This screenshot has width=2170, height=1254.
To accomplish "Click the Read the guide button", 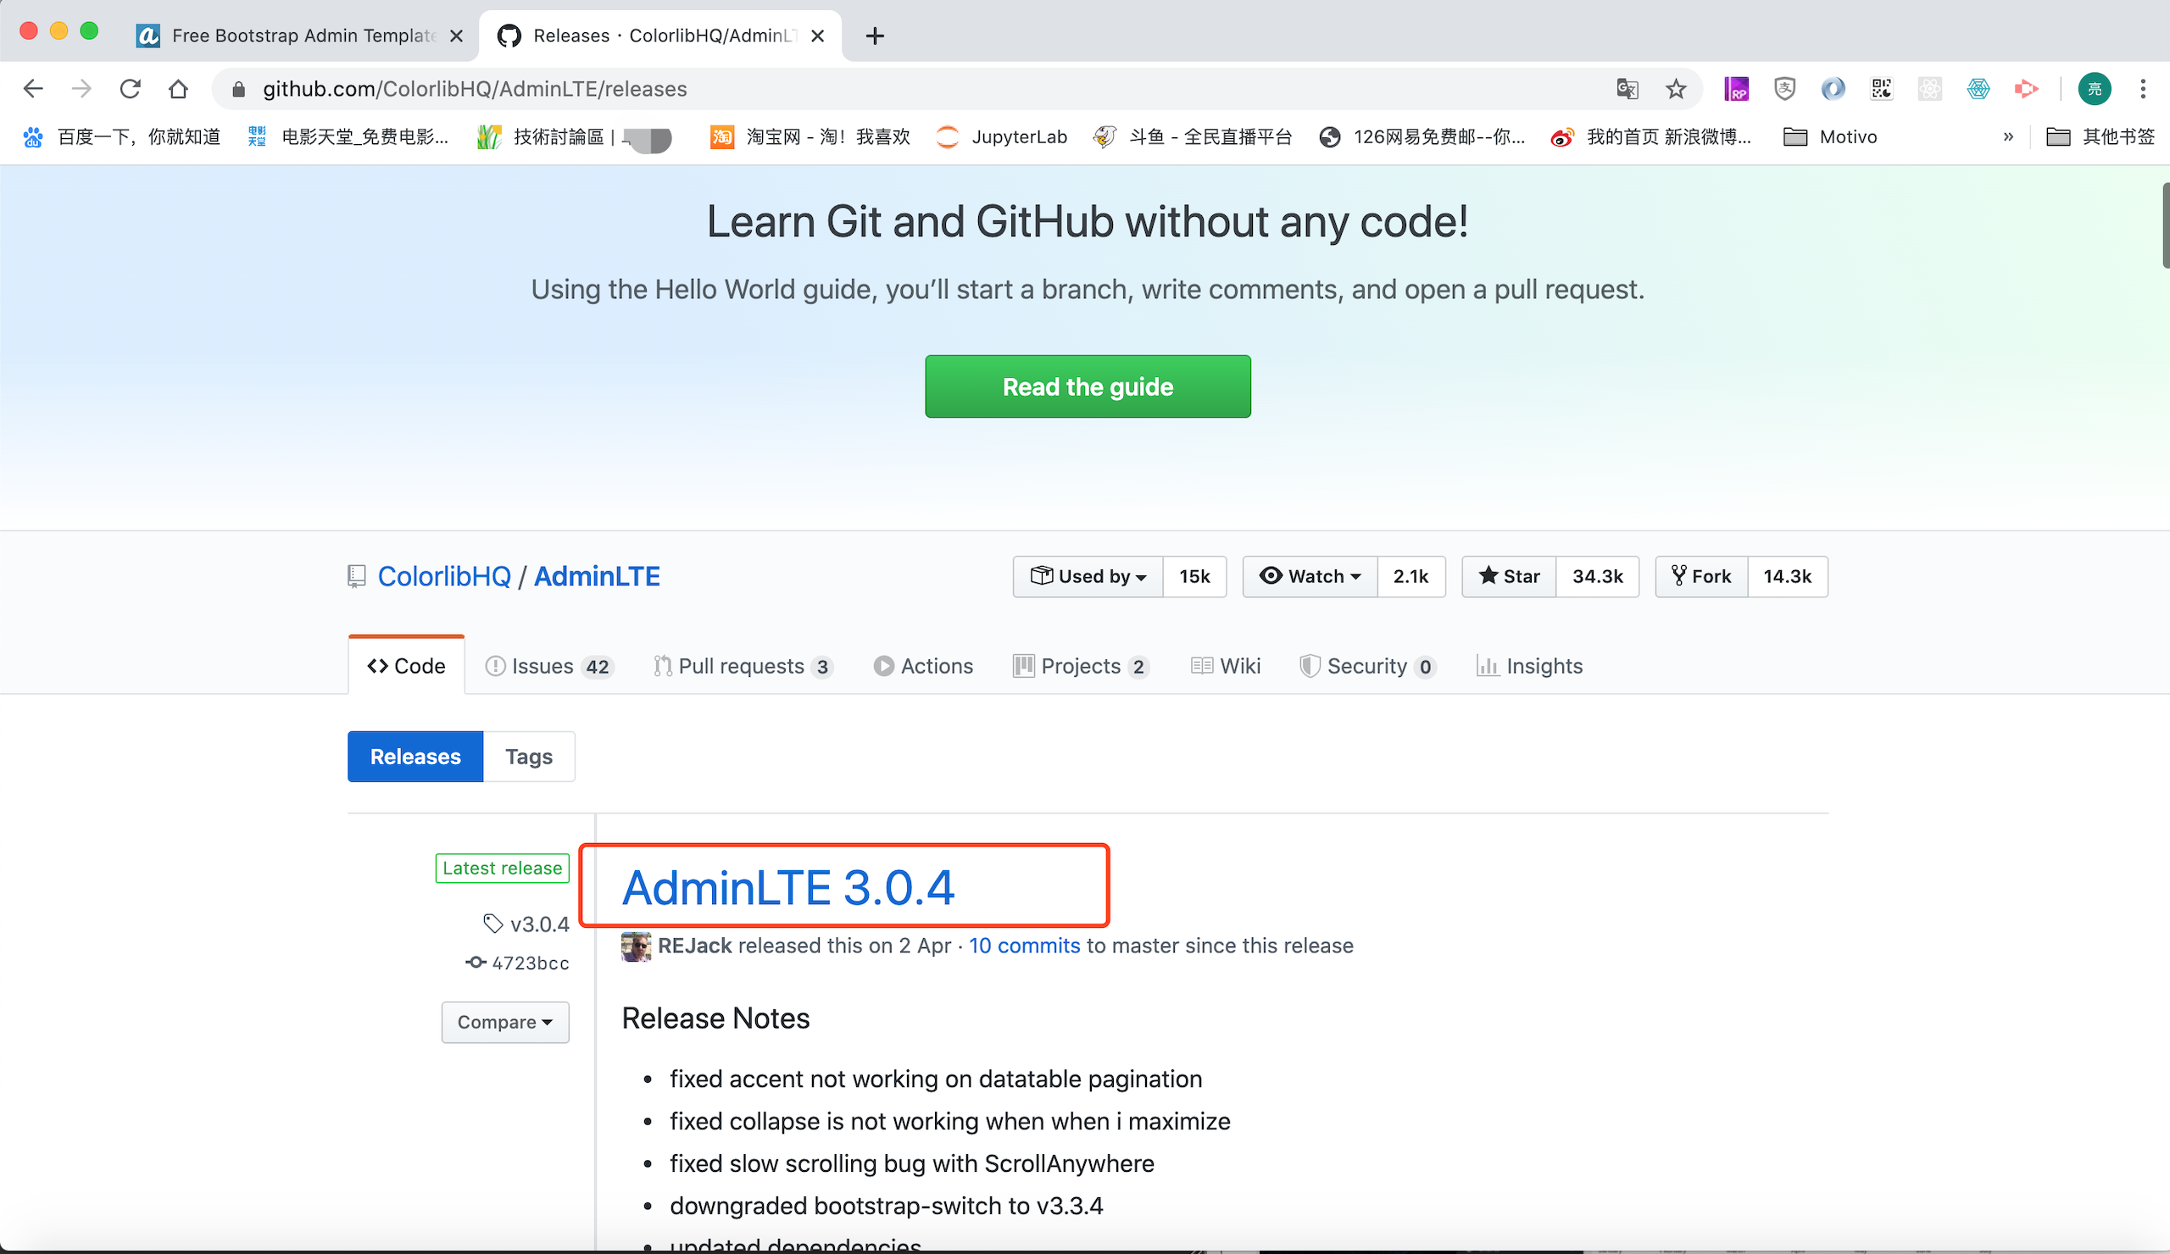I will pos(1088,386).
